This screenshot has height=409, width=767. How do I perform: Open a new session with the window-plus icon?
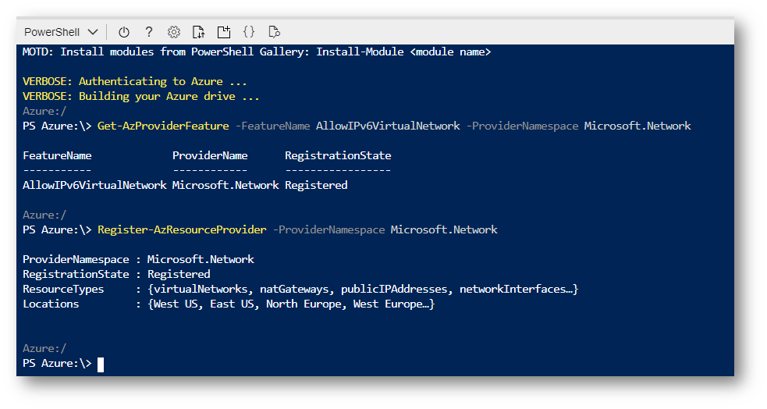[223, 32]
